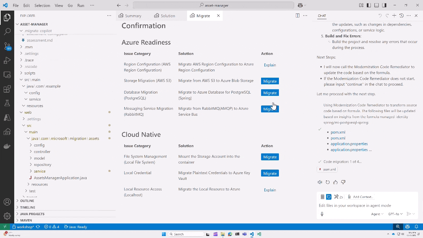The image size is (423, 238).
Task: Toggle read aloud for the chat response
Action: (320, 182)
